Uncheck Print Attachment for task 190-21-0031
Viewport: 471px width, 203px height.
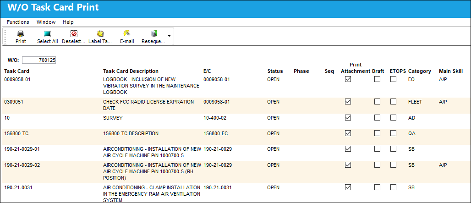coord(348,187)
